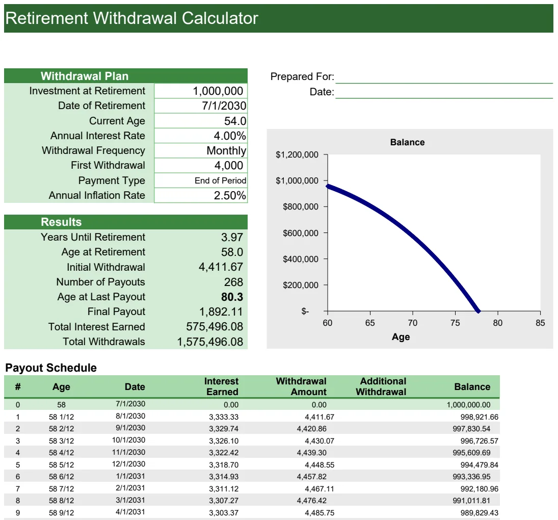Select the date cell 12/1/2030
The image size is (558, 520).
click(128, 464)
